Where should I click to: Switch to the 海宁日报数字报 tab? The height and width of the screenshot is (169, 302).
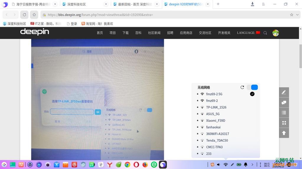point(34,4)
